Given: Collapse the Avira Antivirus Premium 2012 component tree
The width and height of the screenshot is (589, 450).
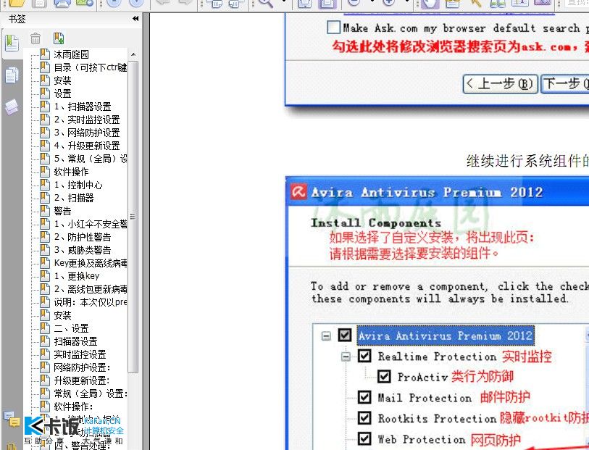Looking at the screenshot, I should click(326, 336).
